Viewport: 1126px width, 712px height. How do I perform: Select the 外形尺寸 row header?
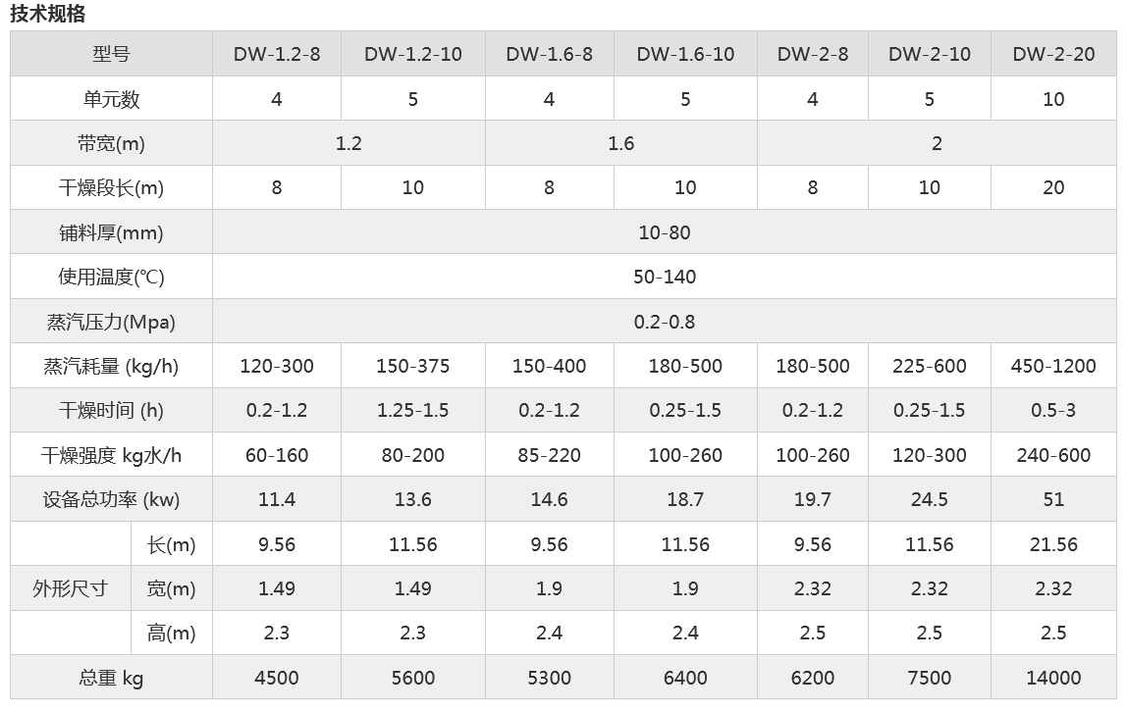70,588
